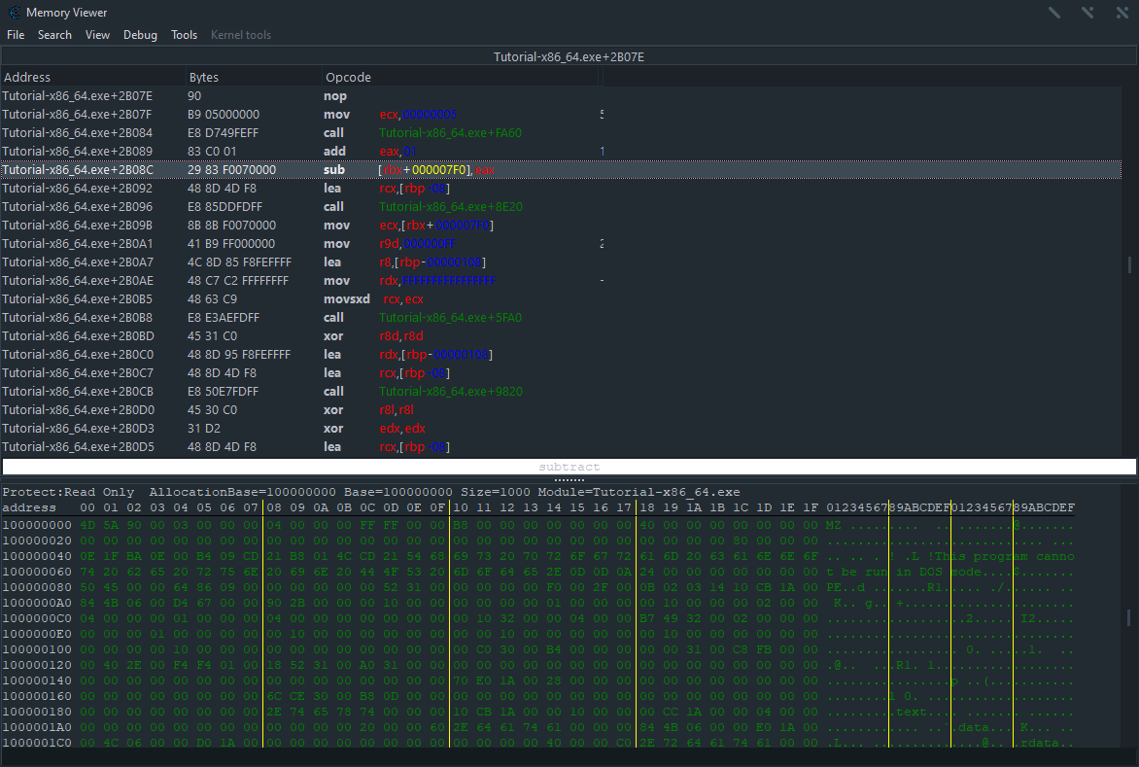Click the Cheat Engine icon in title bar
The image size is (1139, 767).
click(14, 13)
